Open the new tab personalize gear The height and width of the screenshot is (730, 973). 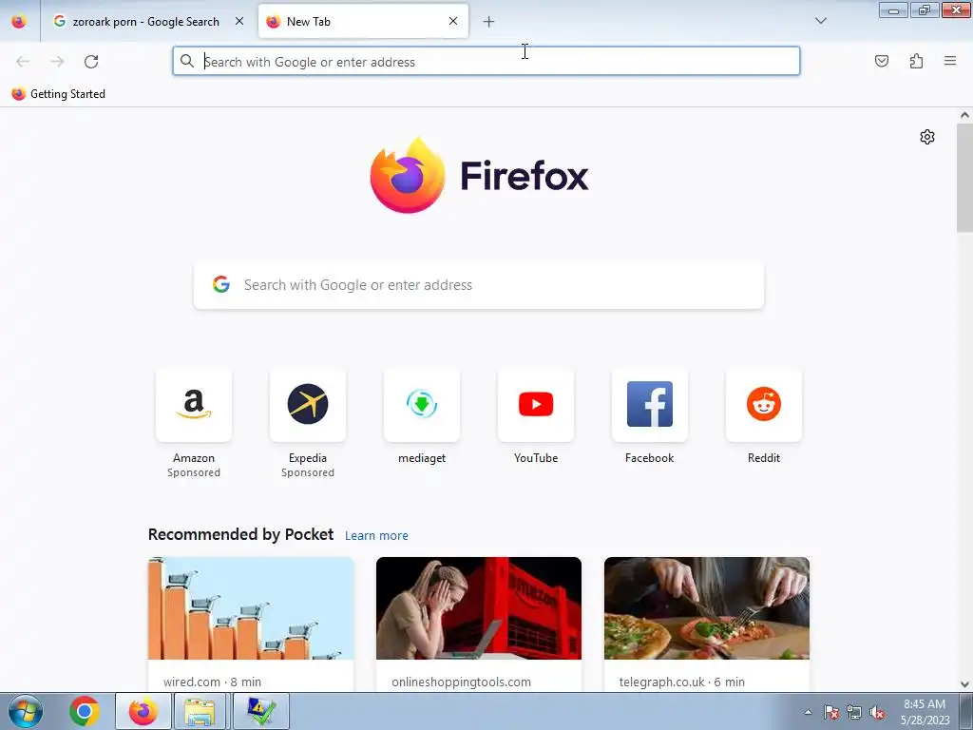pyautogui.click(x=927, y=137)
